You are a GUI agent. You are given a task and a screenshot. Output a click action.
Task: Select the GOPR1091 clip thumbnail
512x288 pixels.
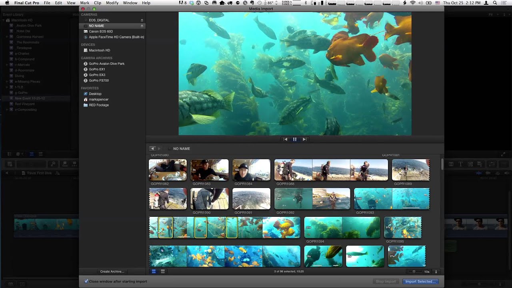[251, 199]
